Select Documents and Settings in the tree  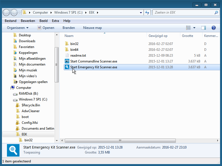click(x=38, y=129)
